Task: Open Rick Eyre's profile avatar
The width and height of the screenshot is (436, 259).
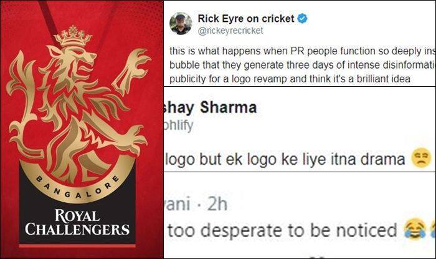Action: click(181, 23)
